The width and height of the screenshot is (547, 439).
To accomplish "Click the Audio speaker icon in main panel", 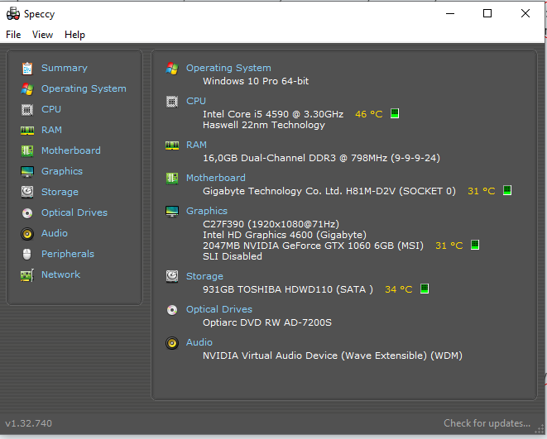I will (x=172, y=343).
